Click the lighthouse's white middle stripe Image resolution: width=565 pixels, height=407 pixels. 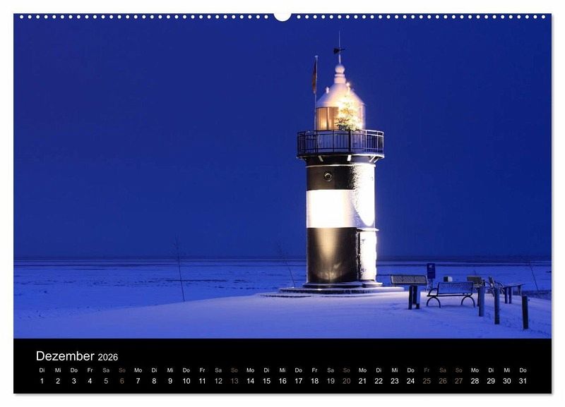(340, 208)
